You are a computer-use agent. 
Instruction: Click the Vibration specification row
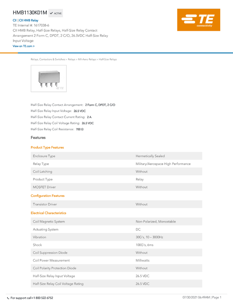click(116, 237)
